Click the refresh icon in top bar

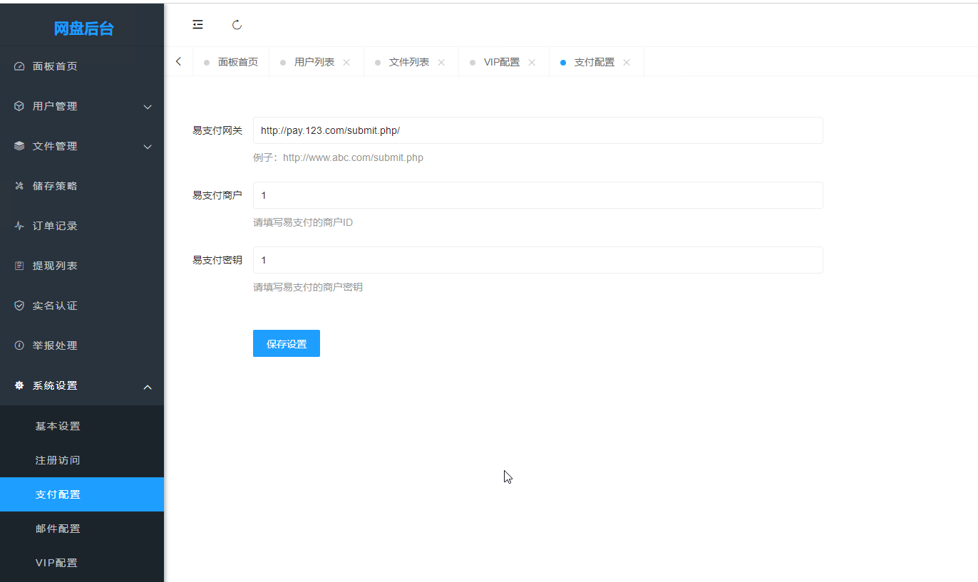click(237, 25)
